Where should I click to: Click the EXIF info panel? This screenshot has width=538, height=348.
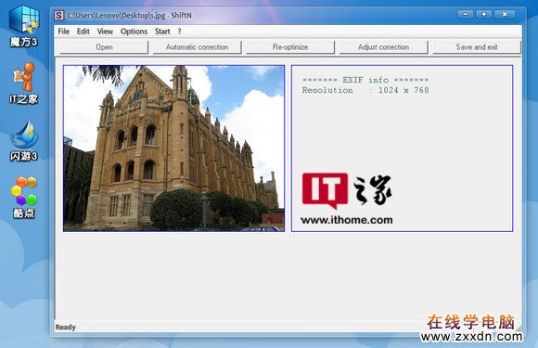coord(403,148)
